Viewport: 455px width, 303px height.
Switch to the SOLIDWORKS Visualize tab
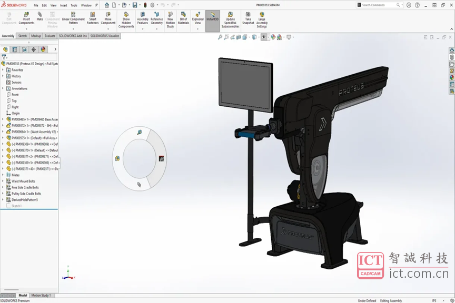105,36
